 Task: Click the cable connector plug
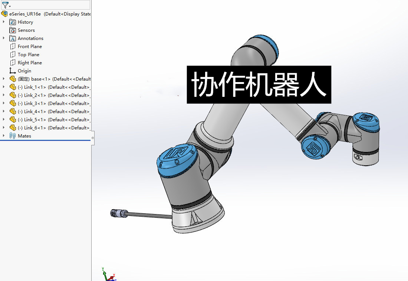click(119, 213)
